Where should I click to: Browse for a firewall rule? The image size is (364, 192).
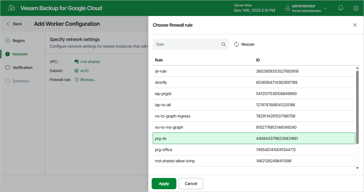(x=88, y=80)
